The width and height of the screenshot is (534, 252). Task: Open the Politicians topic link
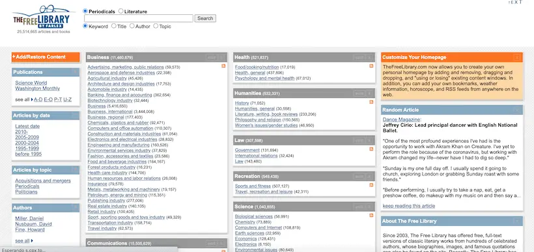coord(26,192)
